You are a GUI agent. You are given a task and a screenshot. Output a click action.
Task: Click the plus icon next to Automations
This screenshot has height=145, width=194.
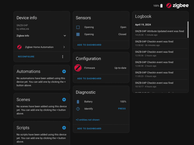click(64, 71)
